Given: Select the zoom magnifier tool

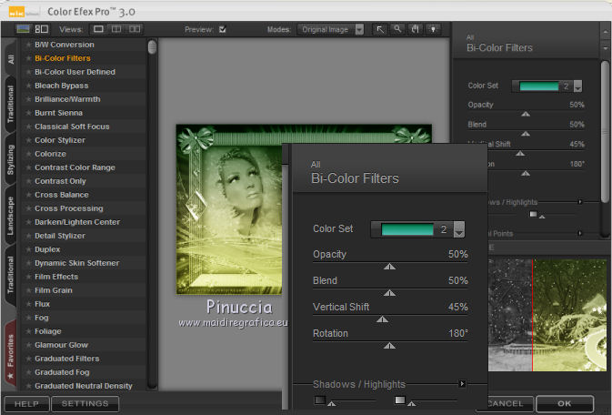Looking at the screenshot, I should [x=397, y=29].
